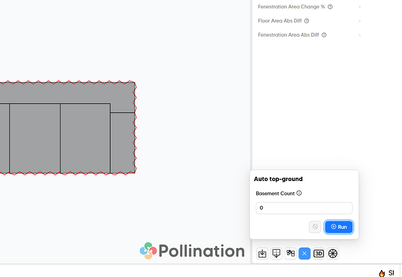The height and width of the screenshot is (277, 402).
Task: Open the shapes and gear settings icon
Action: 291,254
